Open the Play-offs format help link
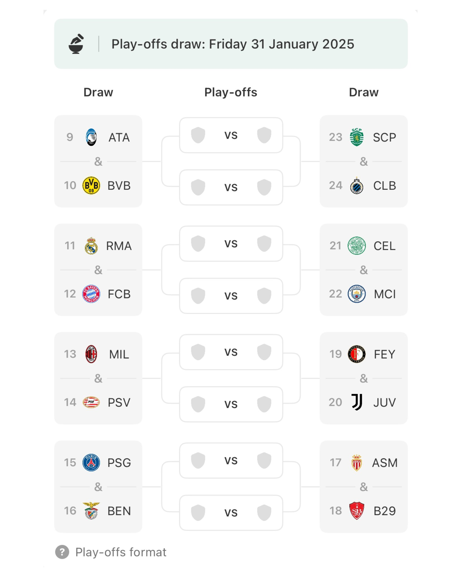 coord(121,552)
